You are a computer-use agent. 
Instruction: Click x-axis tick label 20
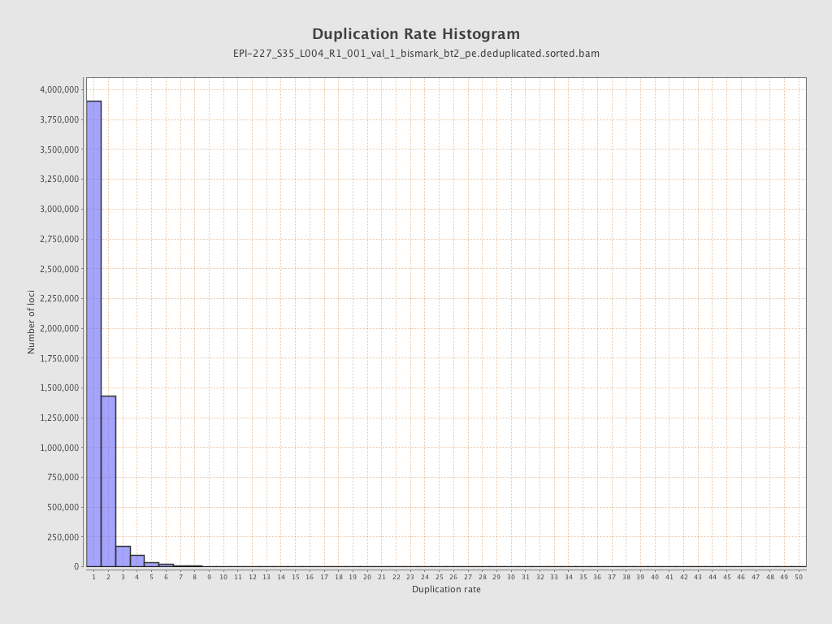coord(367,577)
